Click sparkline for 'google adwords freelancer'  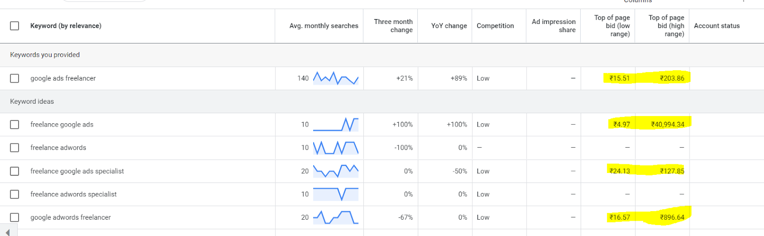pos(336,217)
